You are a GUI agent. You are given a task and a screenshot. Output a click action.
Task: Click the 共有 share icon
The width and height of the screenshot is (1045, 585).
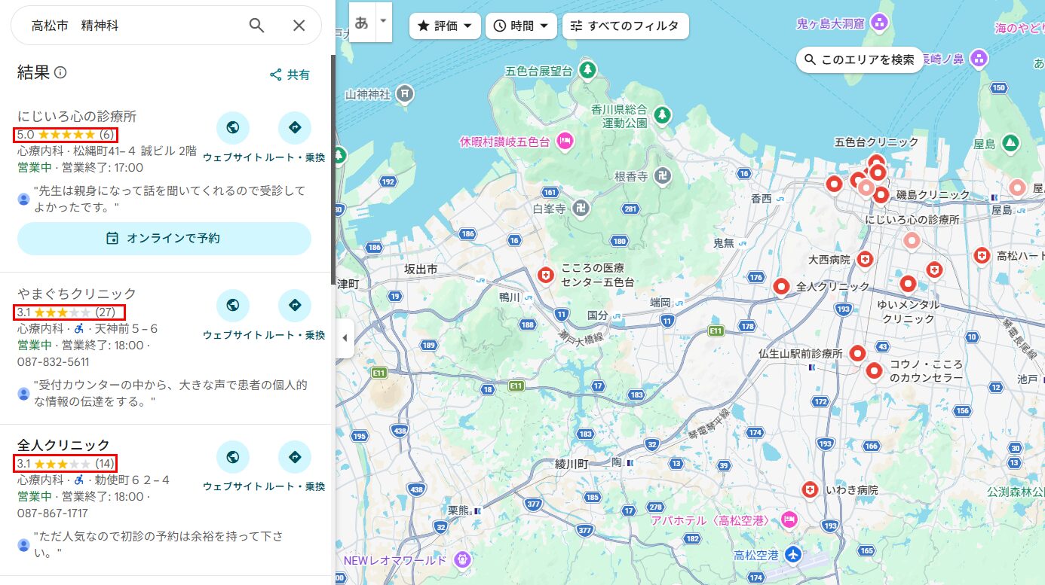pyautogui.click(x=275, y=74)
